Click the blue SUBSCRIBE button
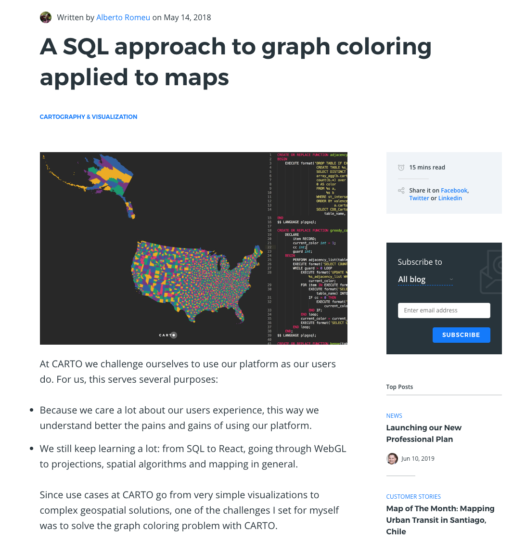The width and height of the screenshot is (513, 543). 461,335
